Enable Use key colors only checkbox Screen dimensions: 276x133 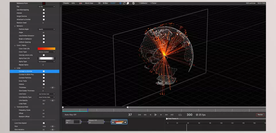pos(44,55)
